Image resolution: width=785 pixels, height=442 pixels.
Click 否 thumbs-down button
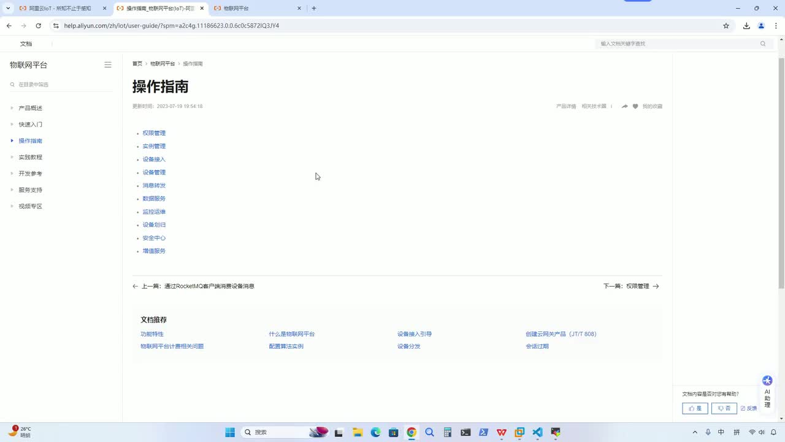click(x=724, y=408)
